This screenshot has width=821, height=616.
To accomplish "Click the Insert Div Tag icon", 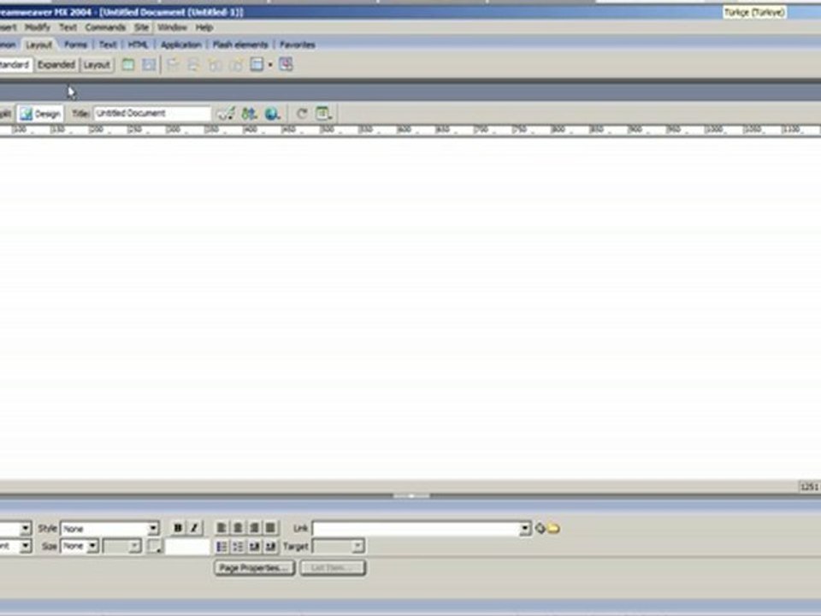I will coord(149,64).
